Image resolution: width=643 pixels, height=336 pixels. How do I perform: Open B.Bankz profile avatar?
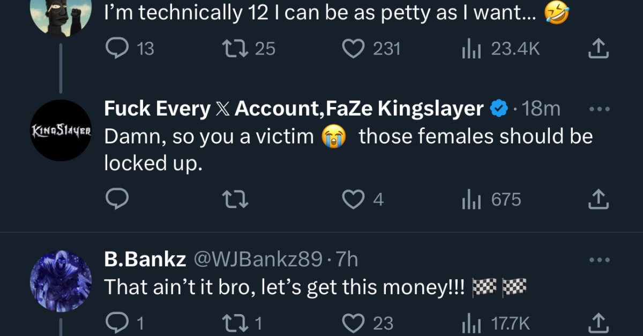(62, 281)
